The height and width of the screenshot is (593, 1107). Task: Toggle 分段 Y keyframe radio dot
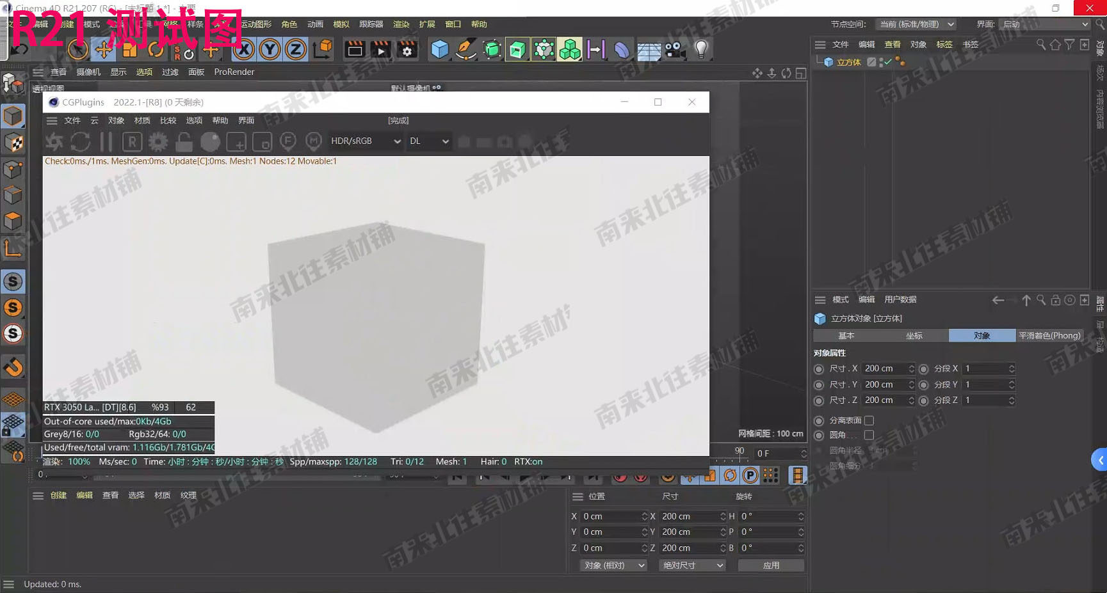coord(923,384)
